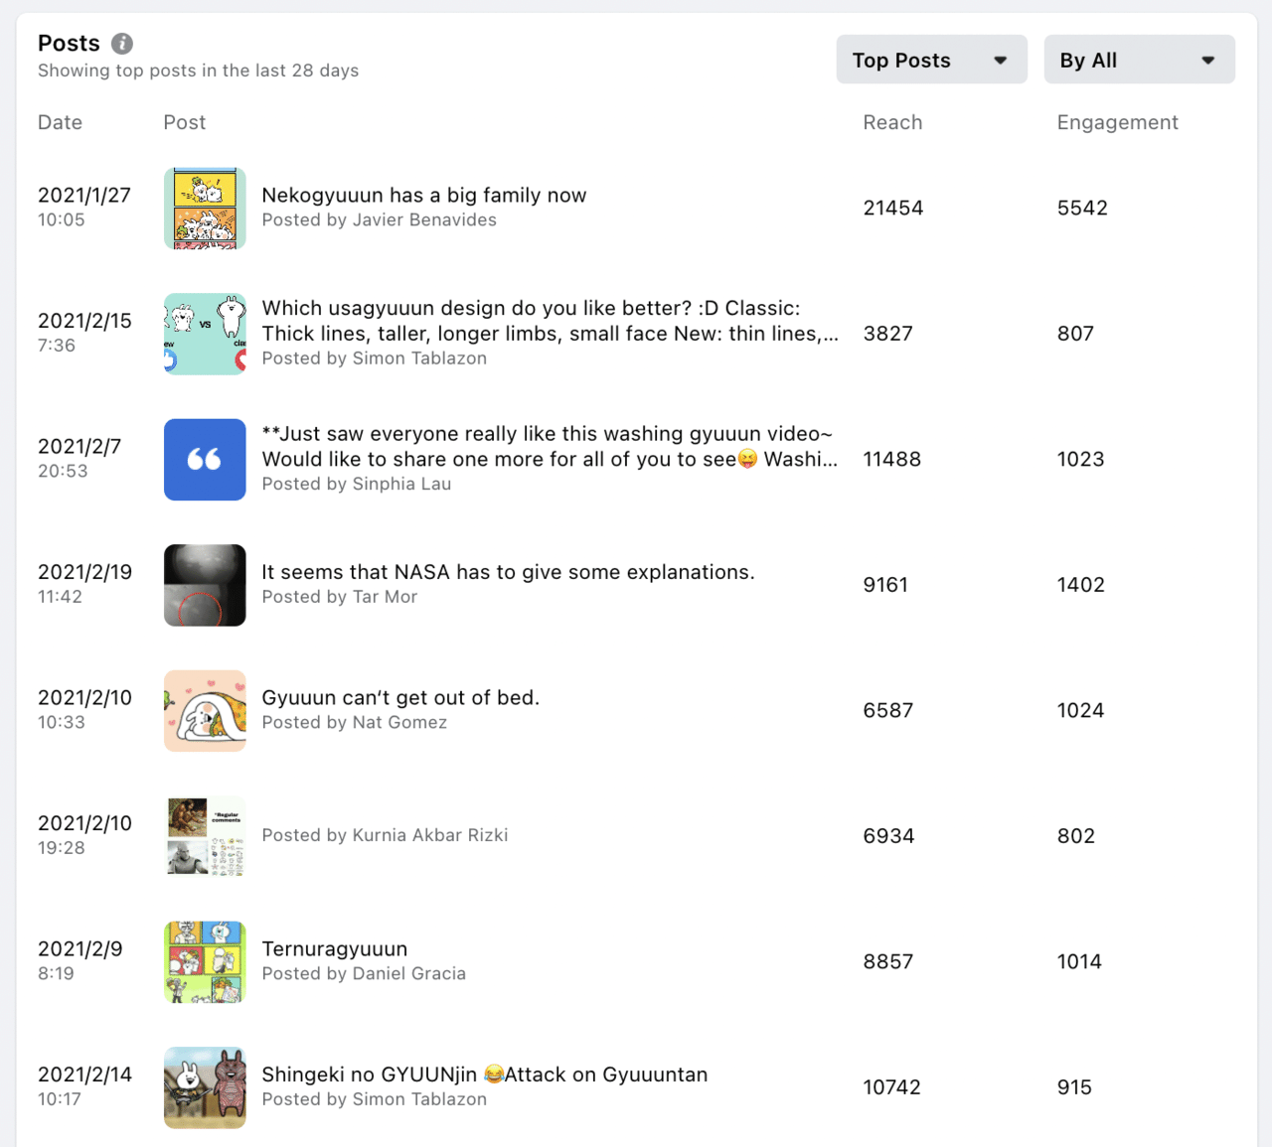Open the Attack on Gyuuuntan post title

coord(484,1075)
